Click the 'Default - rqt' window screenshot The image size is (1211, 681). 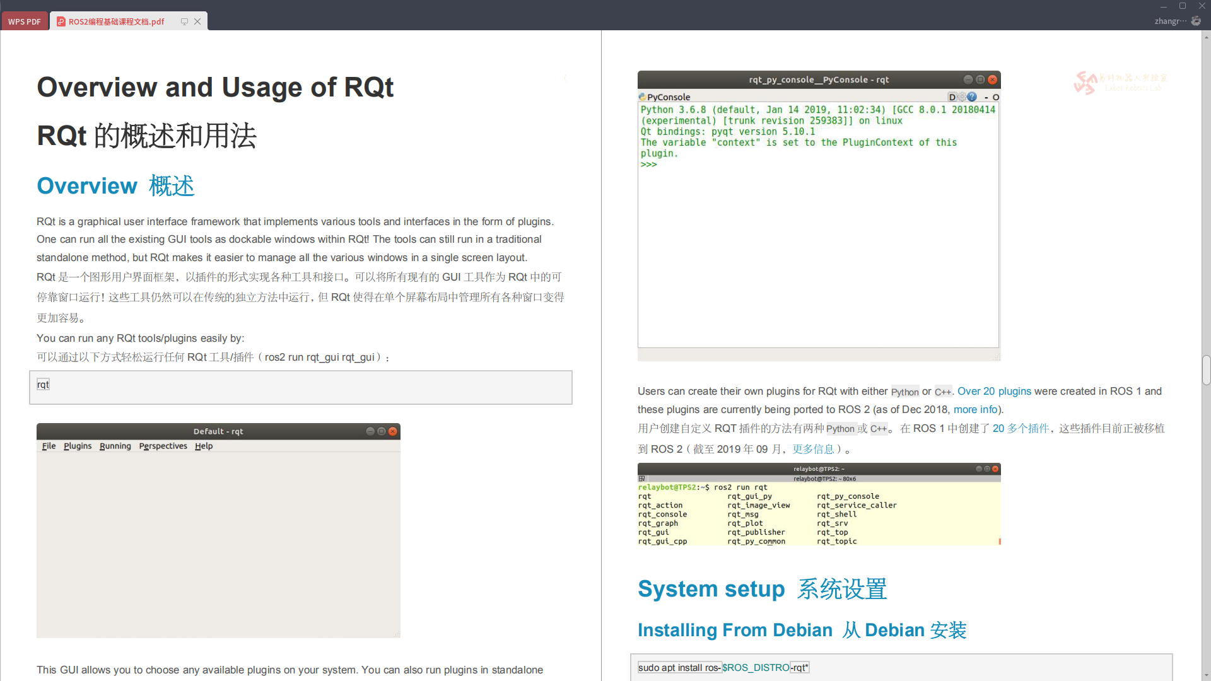click(218, 530)
